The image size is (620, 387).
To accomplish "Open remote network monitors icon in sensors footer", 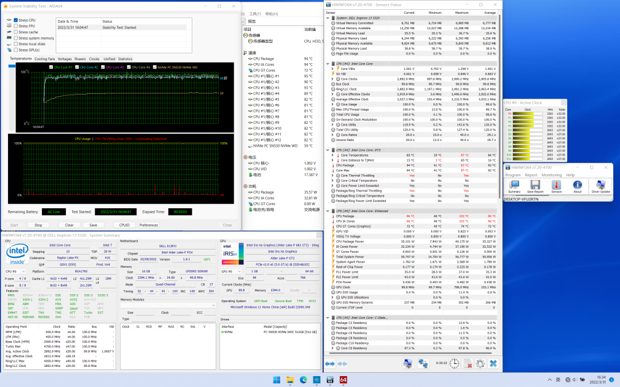I will 423,363.
